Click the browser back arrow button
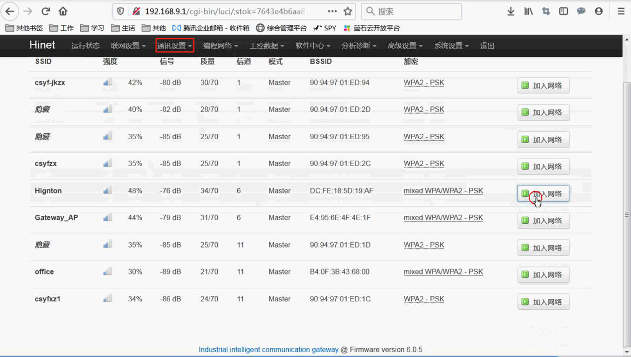 [10, 11]
